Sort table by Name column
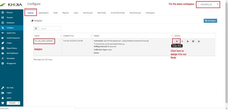This screenshot has width=228, height=110. click(48, 36)
